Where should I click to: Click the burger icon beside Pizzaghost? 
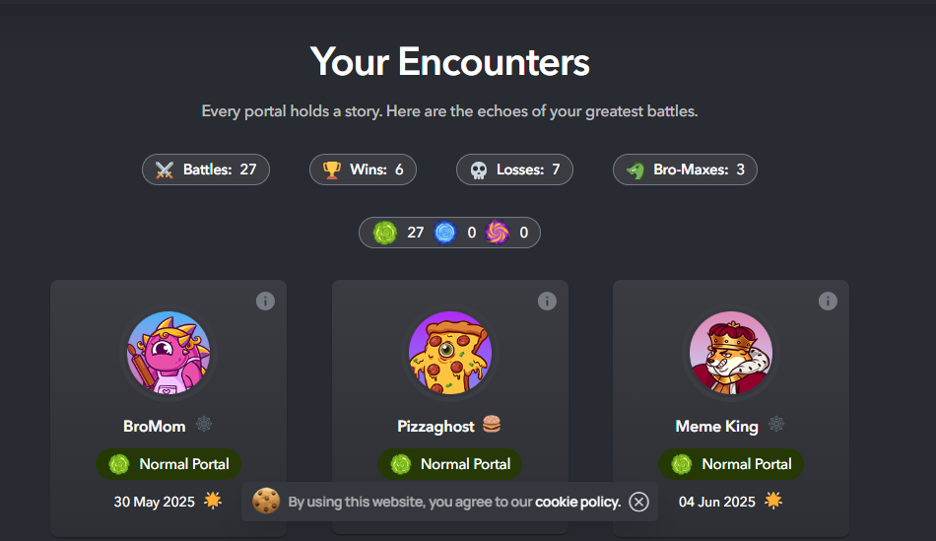click(492, 425)
